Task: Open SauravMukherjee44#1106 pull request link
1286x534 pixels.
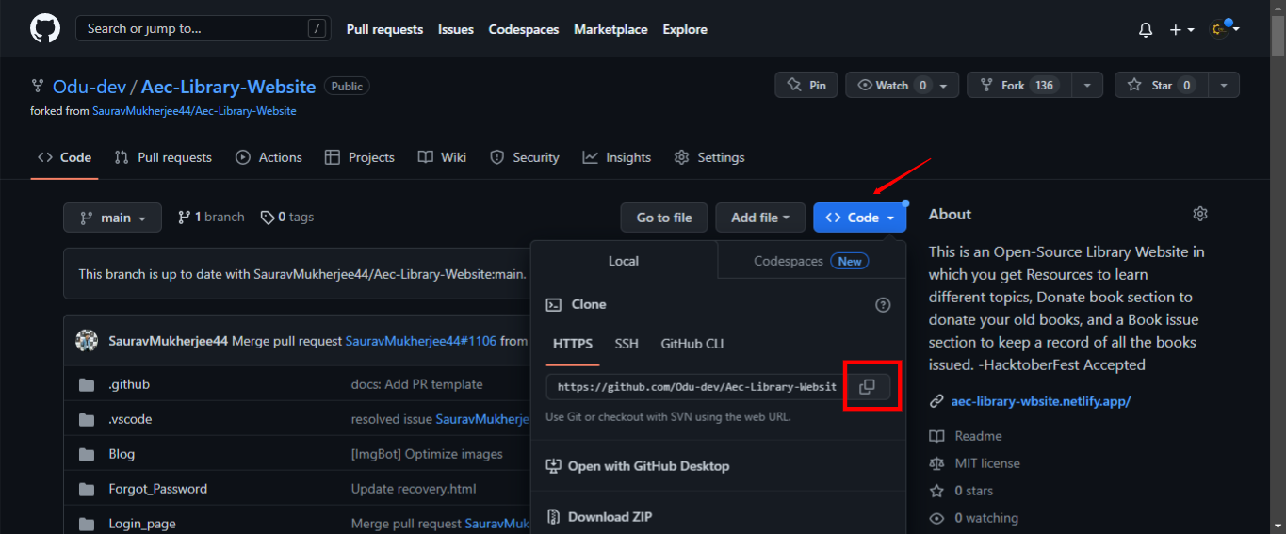Action: click(421, 340)
